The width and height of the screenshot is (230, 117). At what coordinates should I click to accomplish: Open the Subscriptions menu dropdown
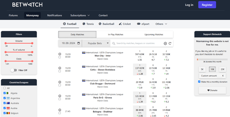coord(80,15)
